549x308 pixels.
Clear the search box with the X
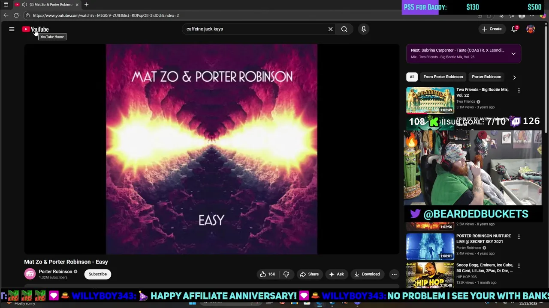[330, 29]
